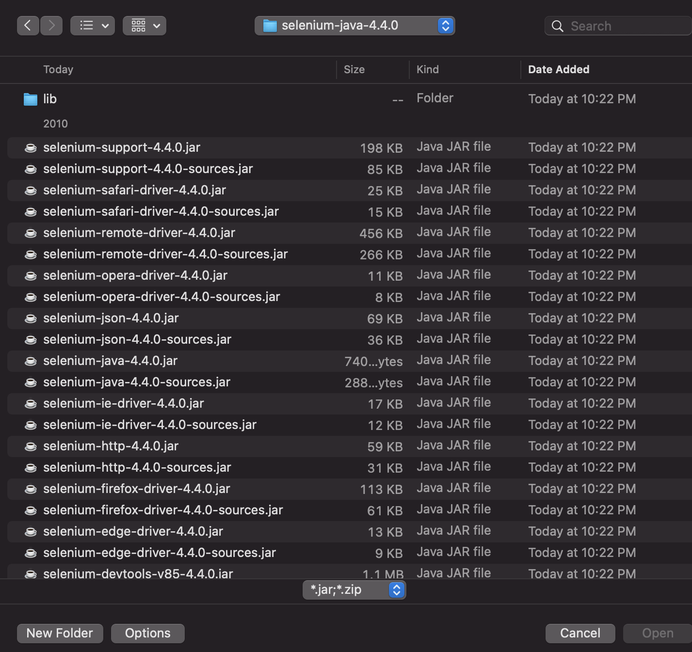692x652 pixels.
Task: Click the jar icon of selenium-remote-driver-4.4.0-sources.jar
Action: [31, 254]
